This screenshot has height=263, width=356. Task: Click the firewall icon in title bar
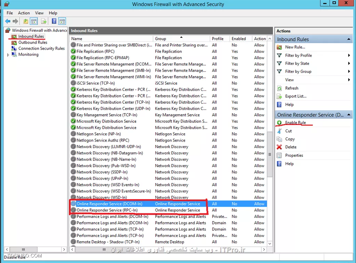coord(7,4)
